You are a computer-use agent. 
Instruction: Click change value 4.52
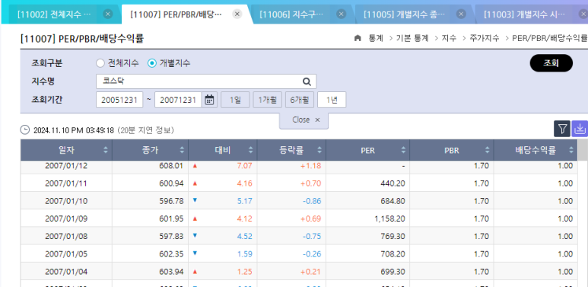245,236
